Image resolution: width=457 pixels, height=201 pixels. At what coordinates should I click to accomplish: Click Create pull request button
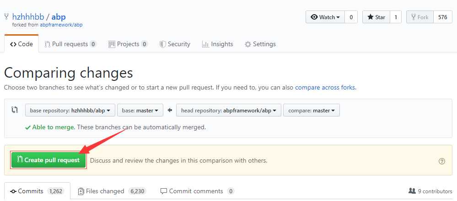(48, 160)
